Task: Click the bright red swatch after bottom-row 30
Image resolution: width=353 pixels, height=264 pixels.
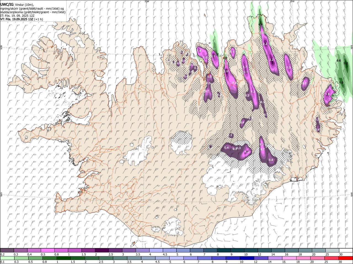Action: tap(345, 258)
